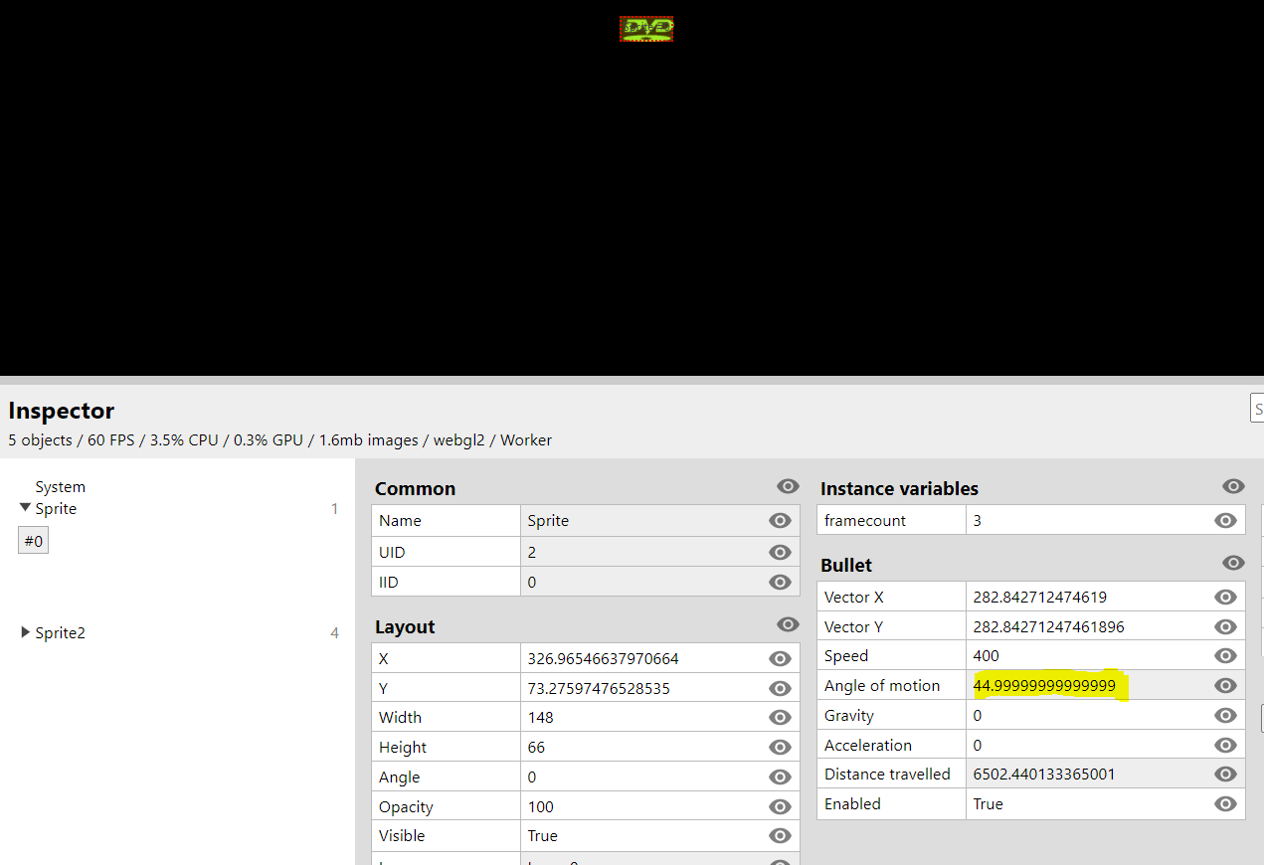Toggle watch eye for the X row
This screenshot has width=1264, height=865.
(x=780, y=658)
